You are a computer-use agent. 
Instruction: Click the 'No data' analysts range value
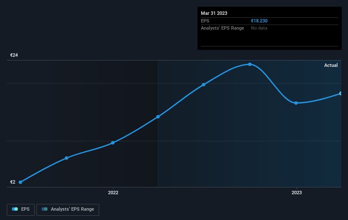(259, 28)
